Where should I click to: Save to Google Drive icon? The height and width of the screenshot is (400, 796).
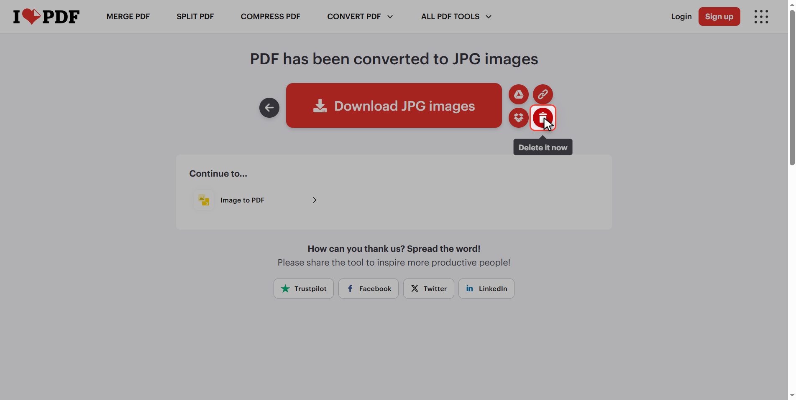[518, 94]
